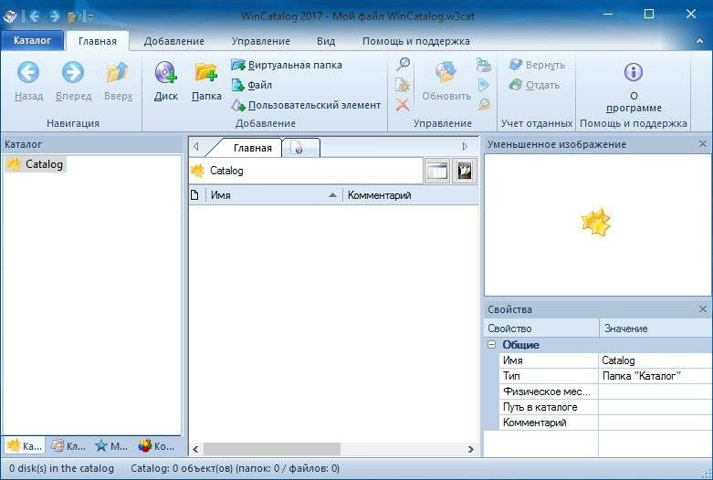Click the Вернуть button
The width and height of the screenshot is (713, 480).
(x=537, y=65)
